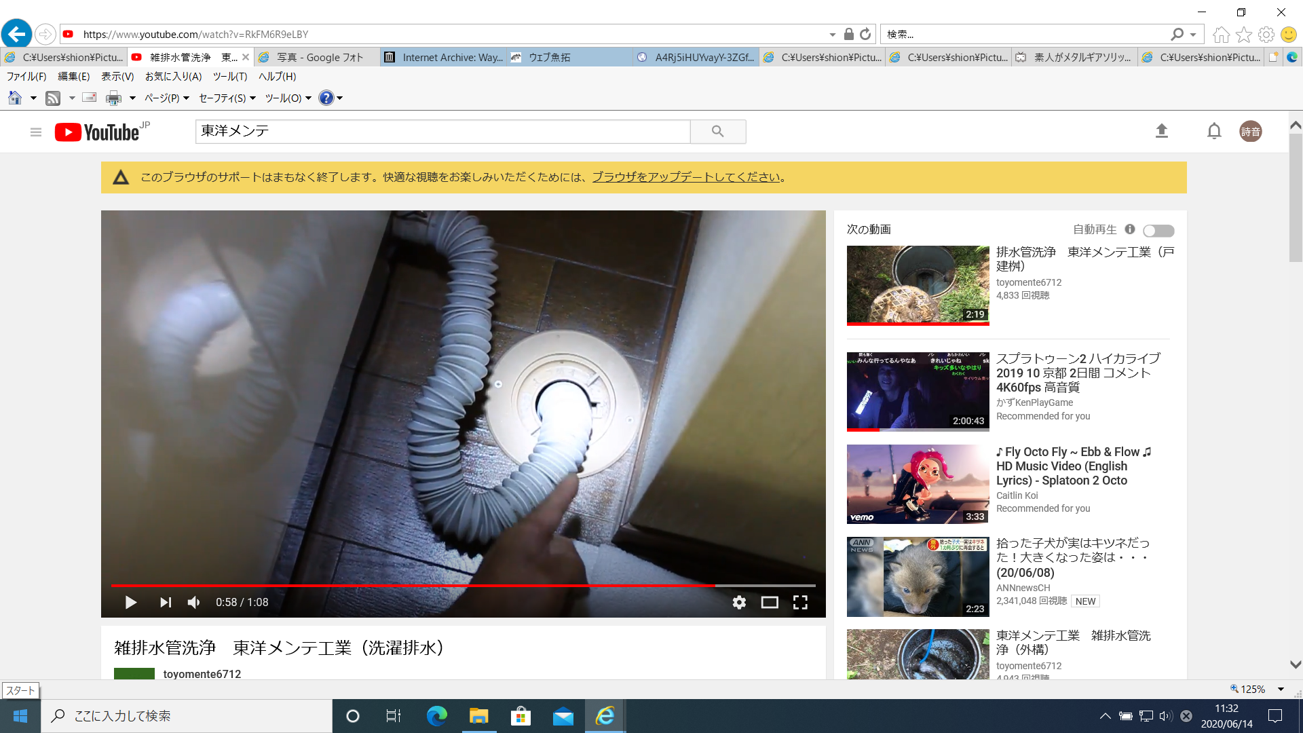
Task: Toggle the autoplay (自動再生) switch
Action: click(1158, 231)
